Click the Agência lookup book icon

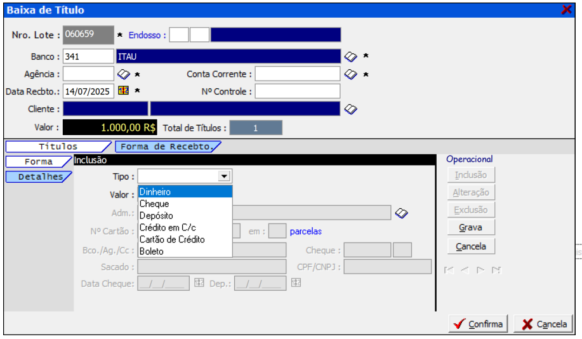click(124, 74)
